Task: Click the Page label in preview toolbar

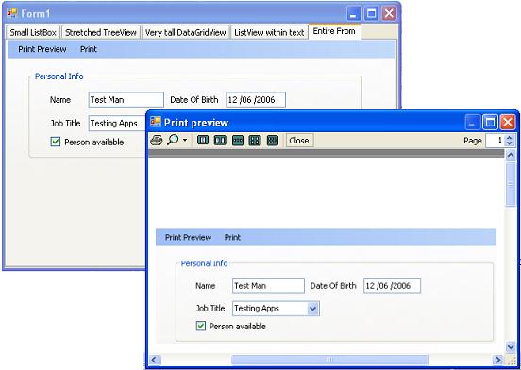Action: 473,141
